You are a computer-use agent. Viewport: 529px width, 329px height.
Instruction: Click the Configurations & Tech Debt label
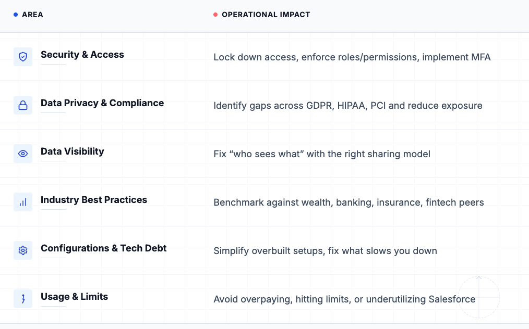[x=103, y=248]
